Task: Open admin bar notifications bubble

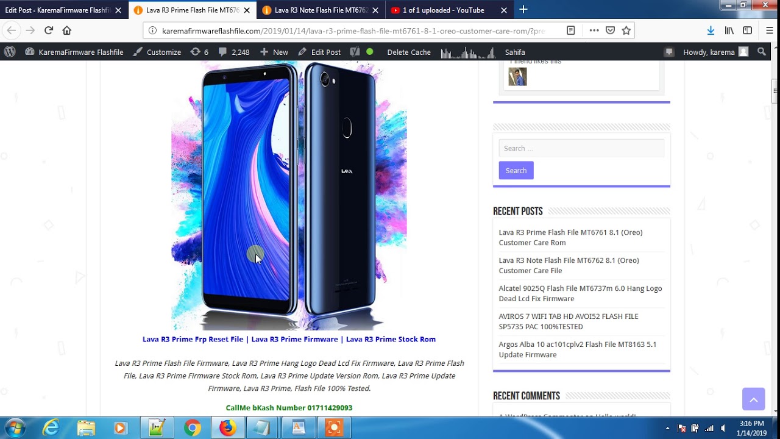Action: (669, 52)
